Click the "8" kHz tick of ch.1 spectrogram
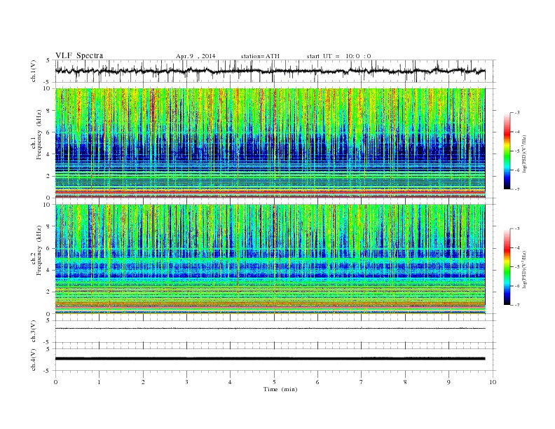Image resolution: width=555 pixels, height=429 pixels. 49,111
